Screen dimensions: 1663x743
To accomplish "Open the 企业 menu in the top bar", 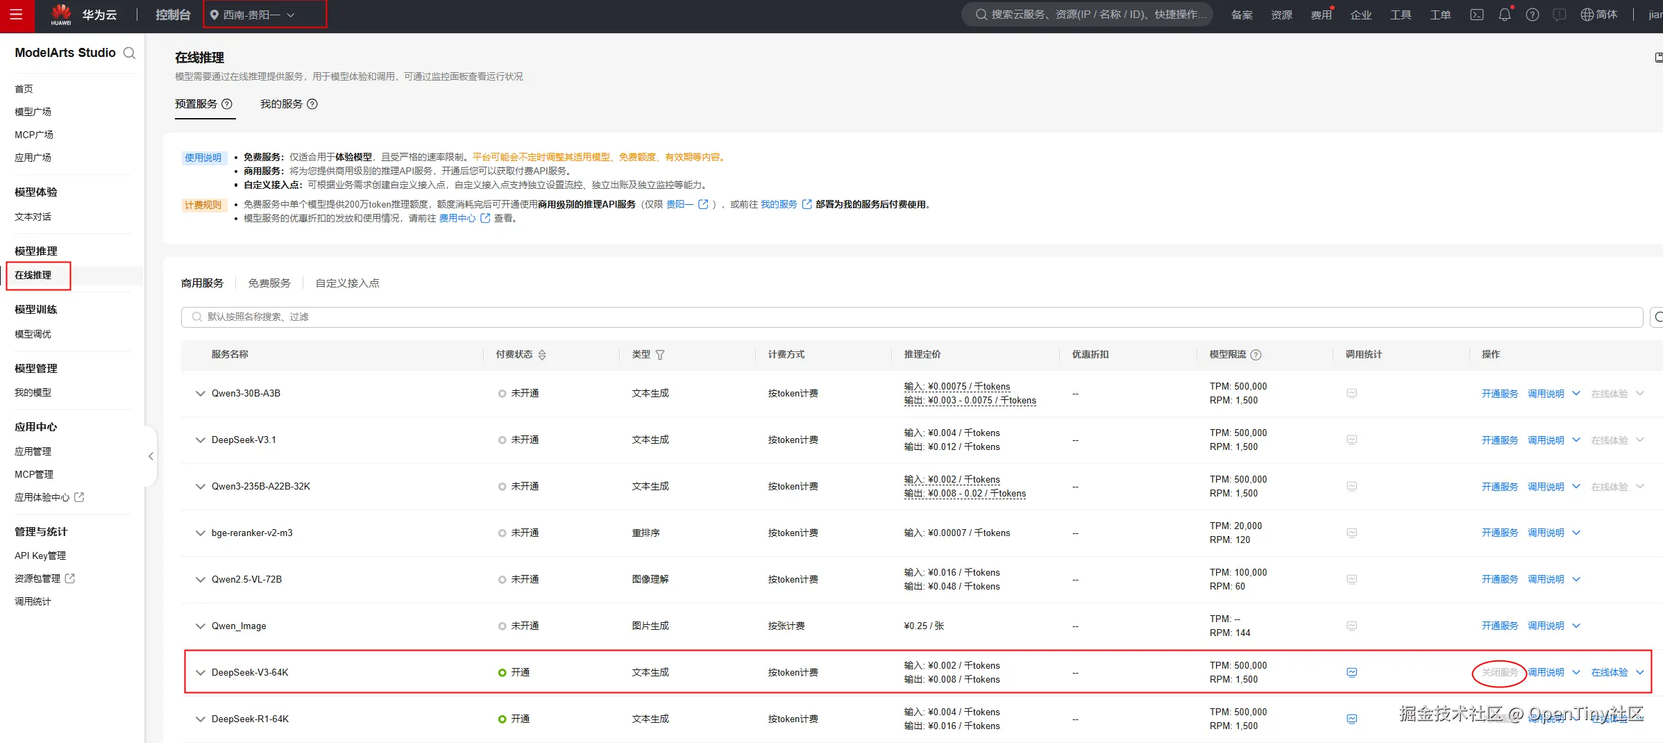I will (1361, 15).
